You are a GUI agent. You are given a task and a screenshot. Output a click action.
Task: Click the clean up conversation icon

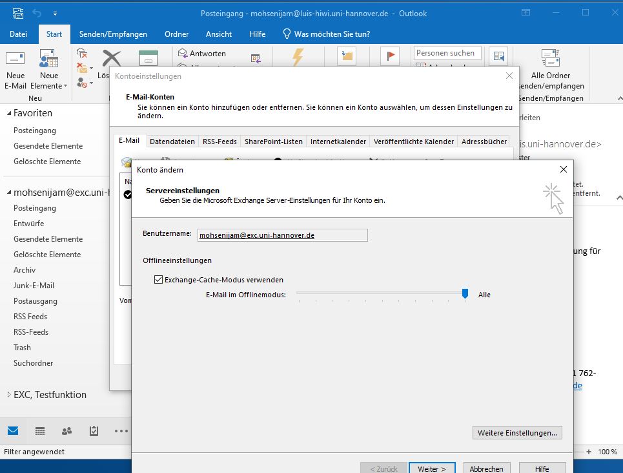(x=82, y=68)
